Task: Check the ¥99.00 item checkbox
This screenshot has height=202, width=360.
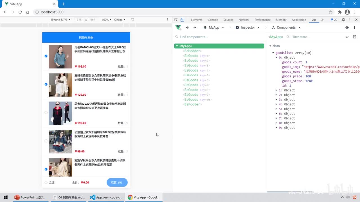Action: [x=46, y=141]
